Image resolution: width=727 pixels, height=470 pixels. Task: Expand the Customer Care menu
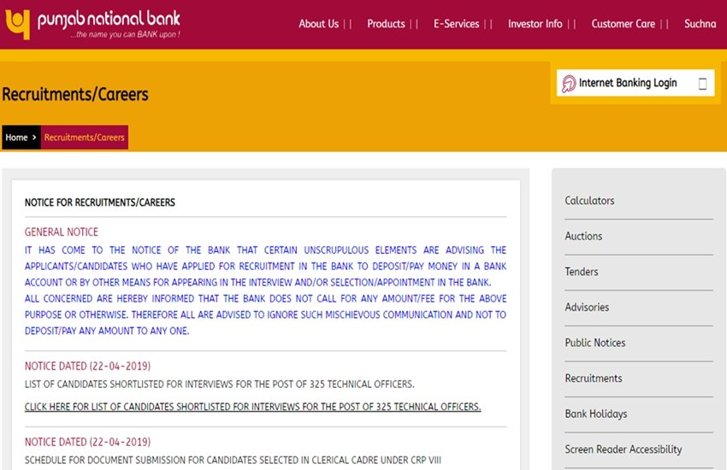coord(623,24)
